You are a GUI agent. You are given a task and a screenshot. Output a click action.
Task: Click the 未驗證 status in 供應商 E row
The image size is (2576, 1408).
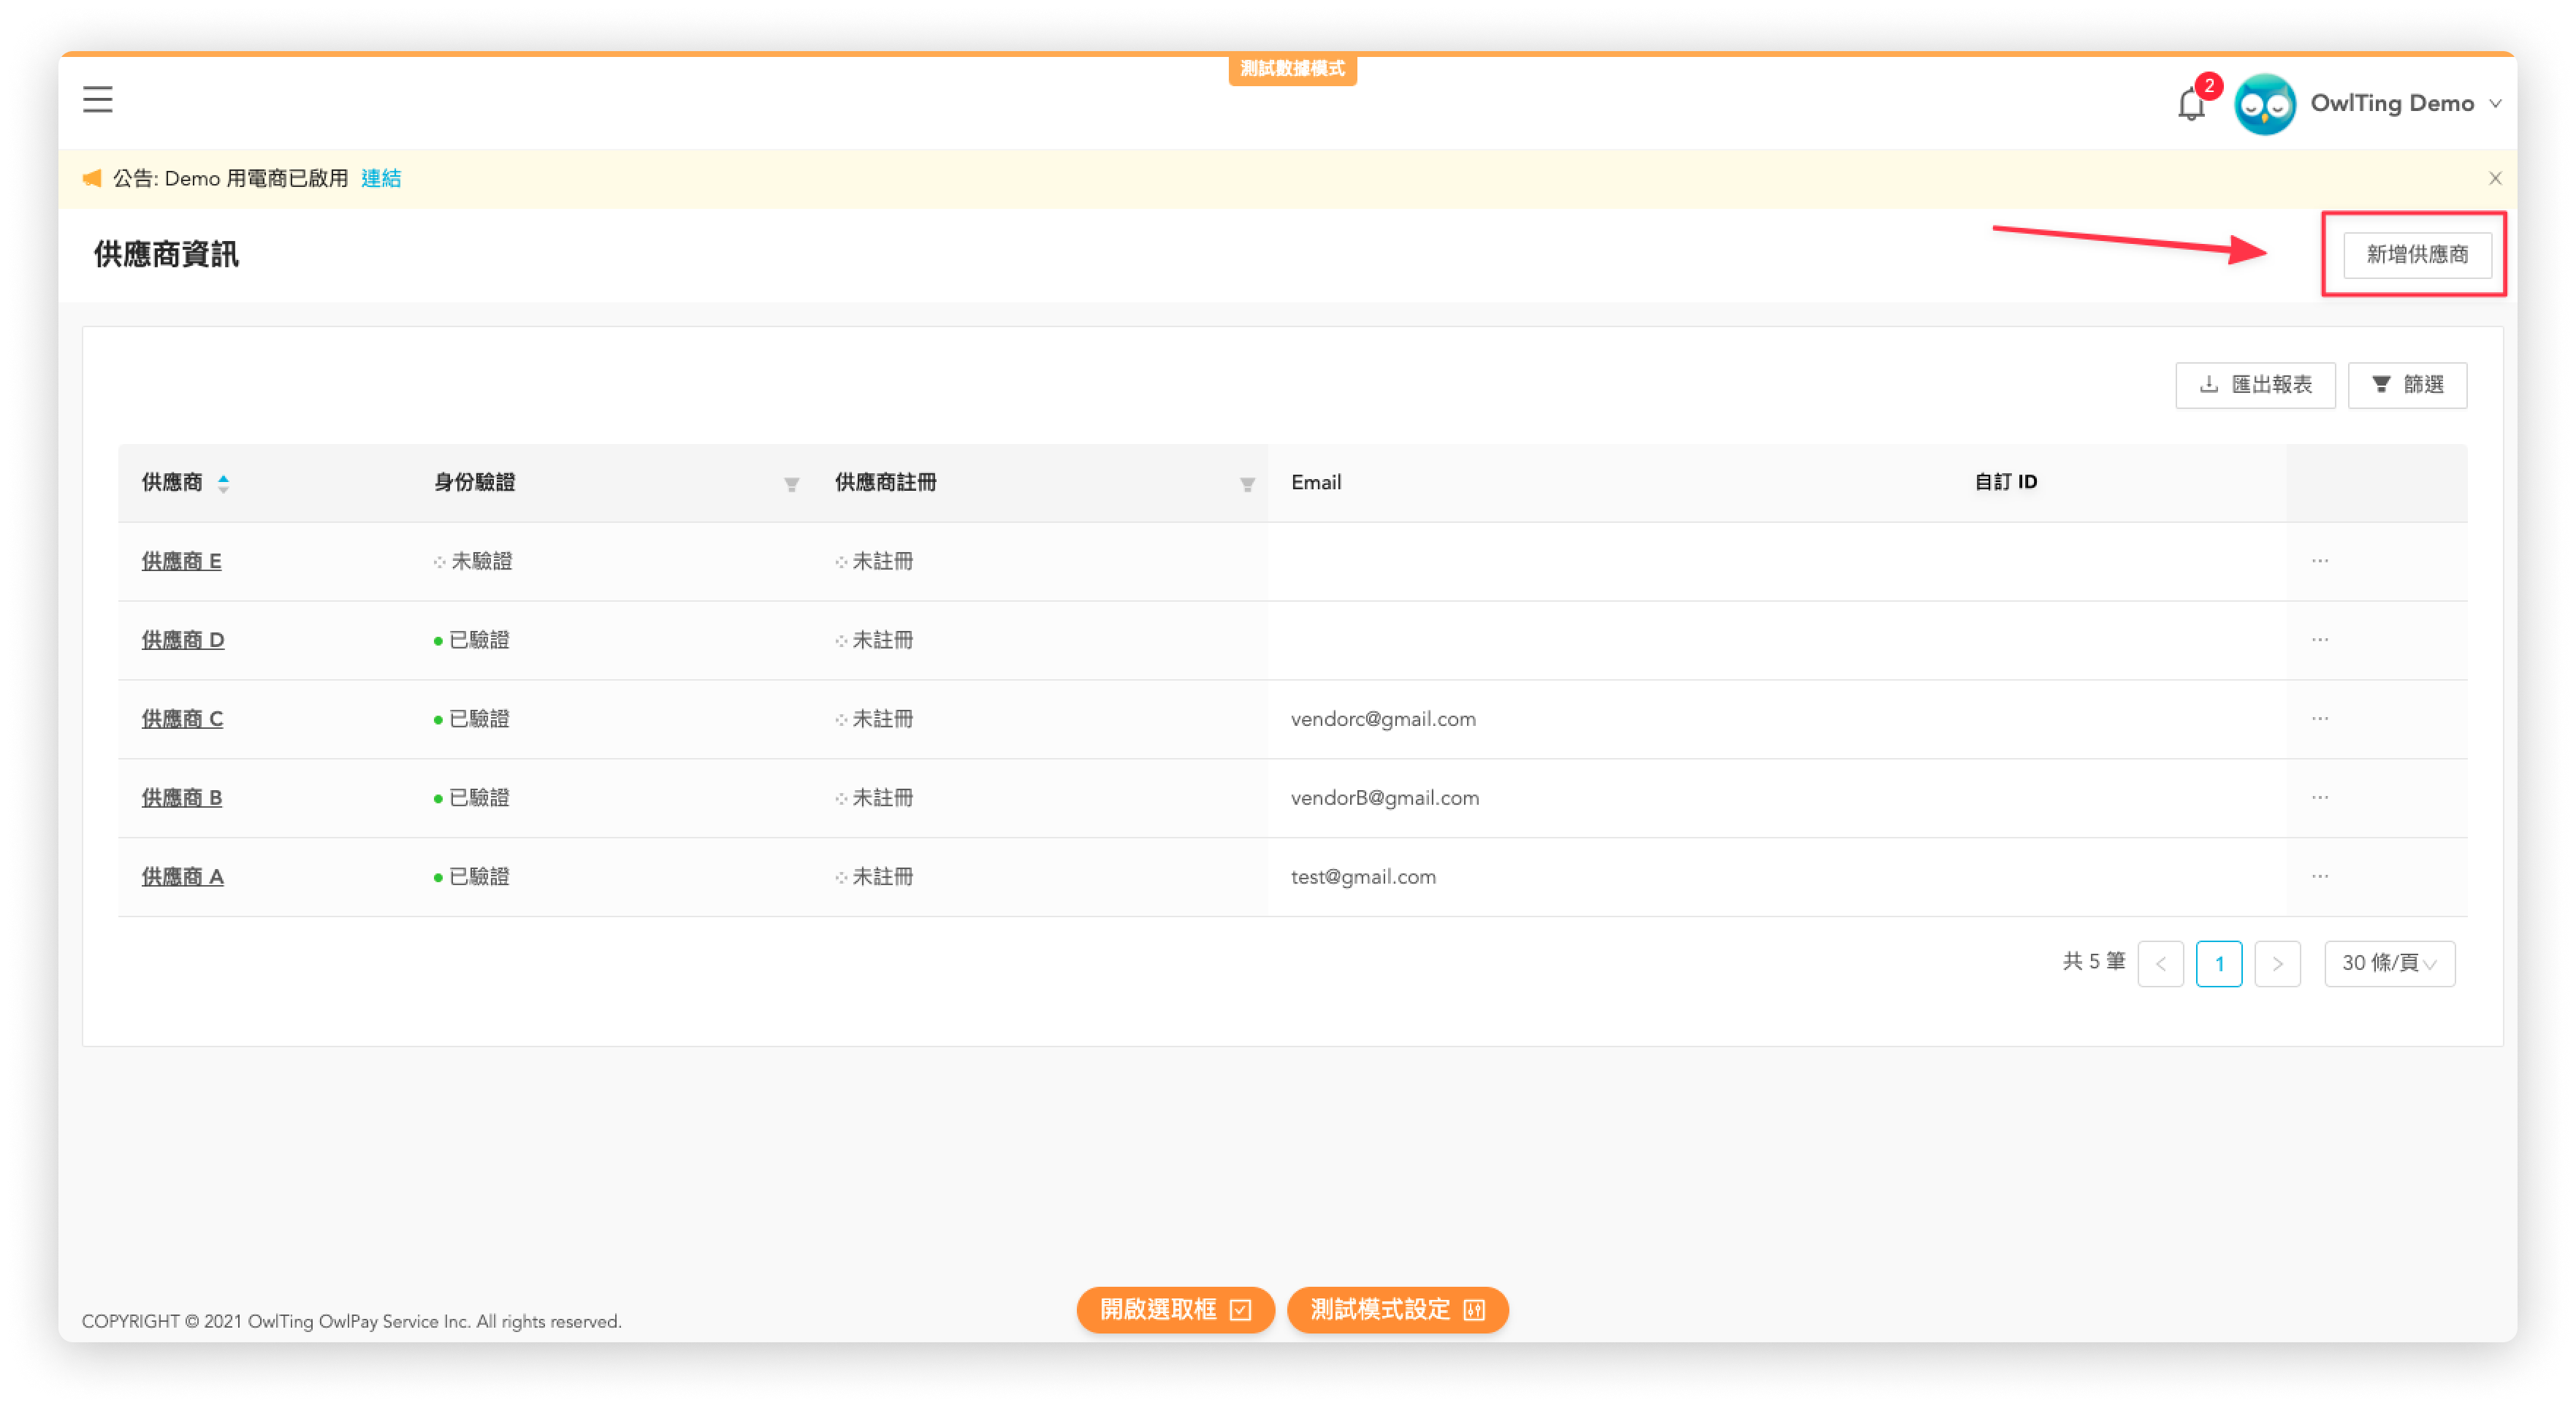pos(473,562)
